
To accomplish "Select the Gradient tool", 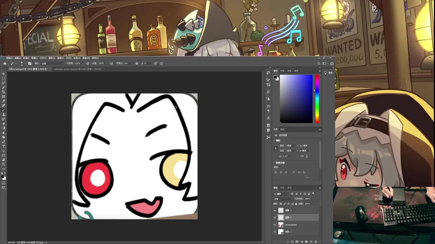I will (x=3, y=128).
